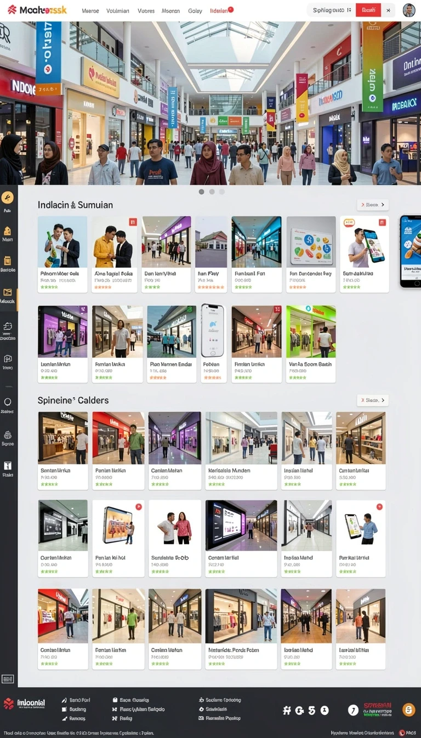This screenshot has height=738, width=421.
Task: Click the small red icon at the footer bottom right
Action: (402, 733)
